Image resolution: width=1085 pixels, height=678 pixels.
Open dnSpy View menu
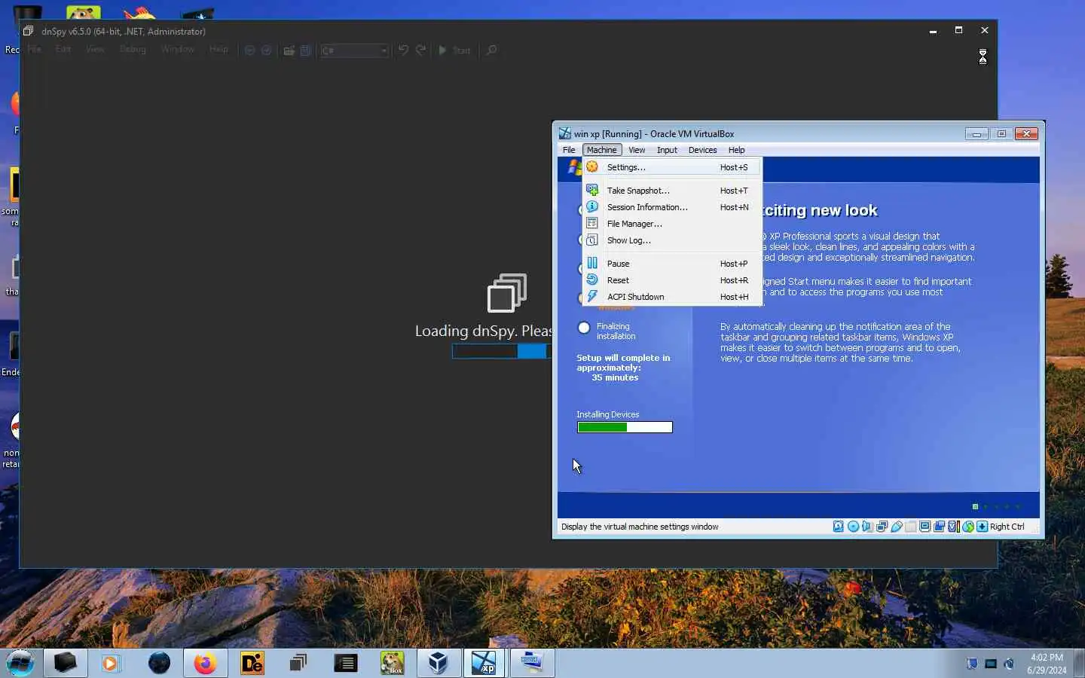pos(95,49)
